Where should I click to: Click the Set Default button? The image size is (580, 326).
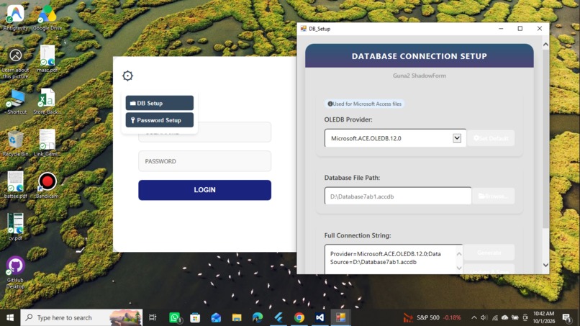(491, 138)
